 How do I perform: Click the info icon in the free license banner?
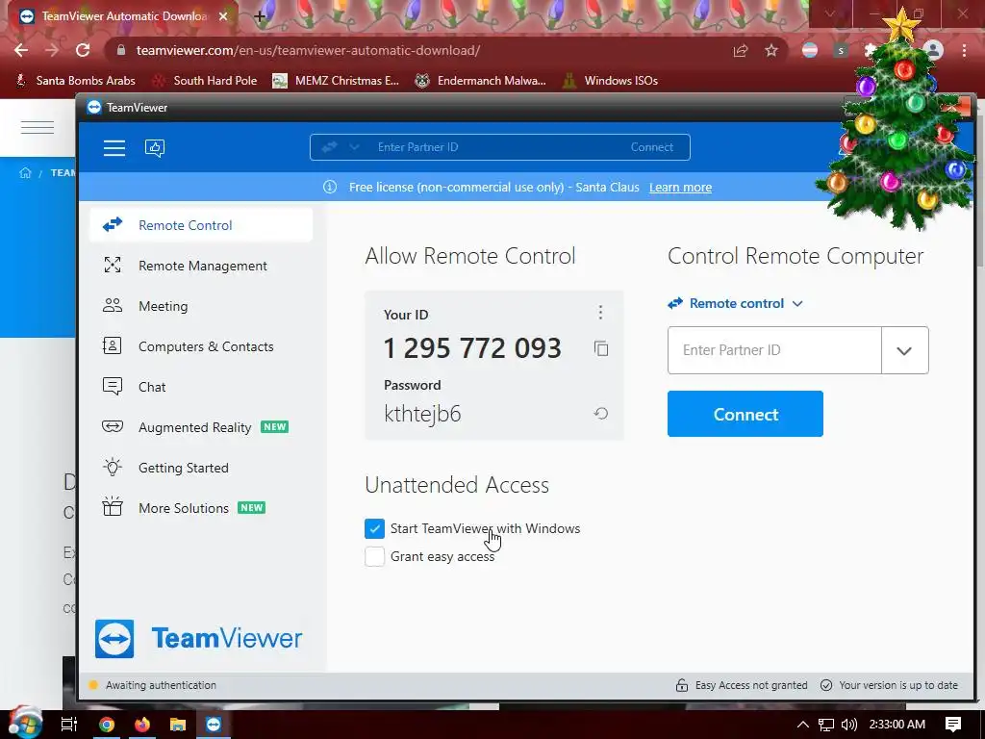[330, 187]
